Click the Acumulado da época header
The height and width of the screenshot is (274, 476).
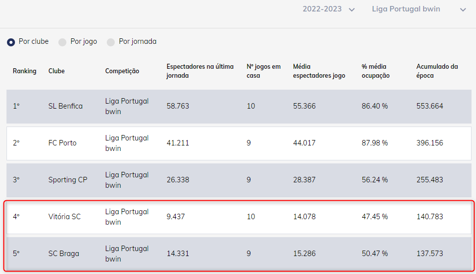pos(437,71)
